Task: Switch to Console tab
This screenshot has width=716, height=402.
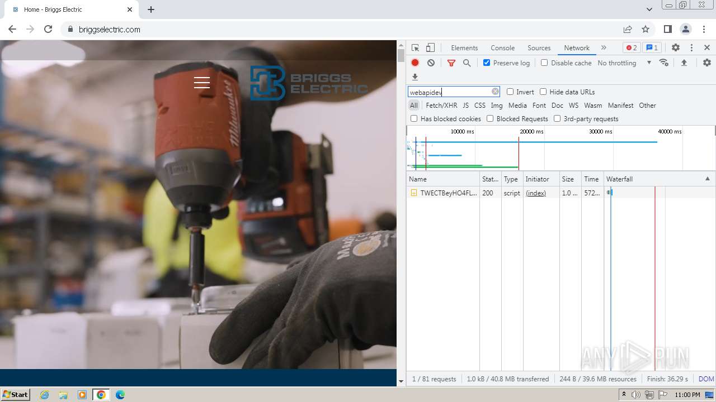Action: [x=502, y=48]
